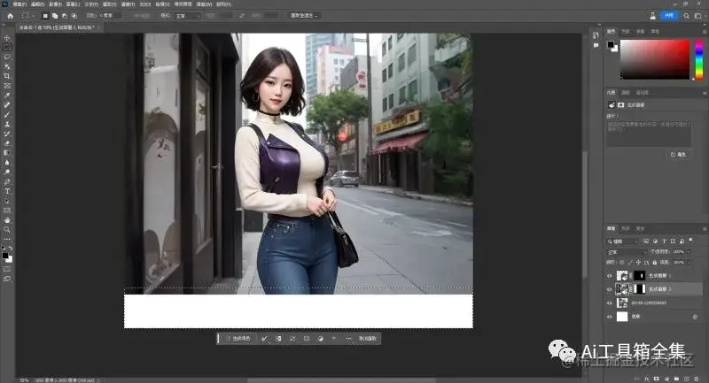
Task: Open the layer blend mode dropdown
Action: 626,252
